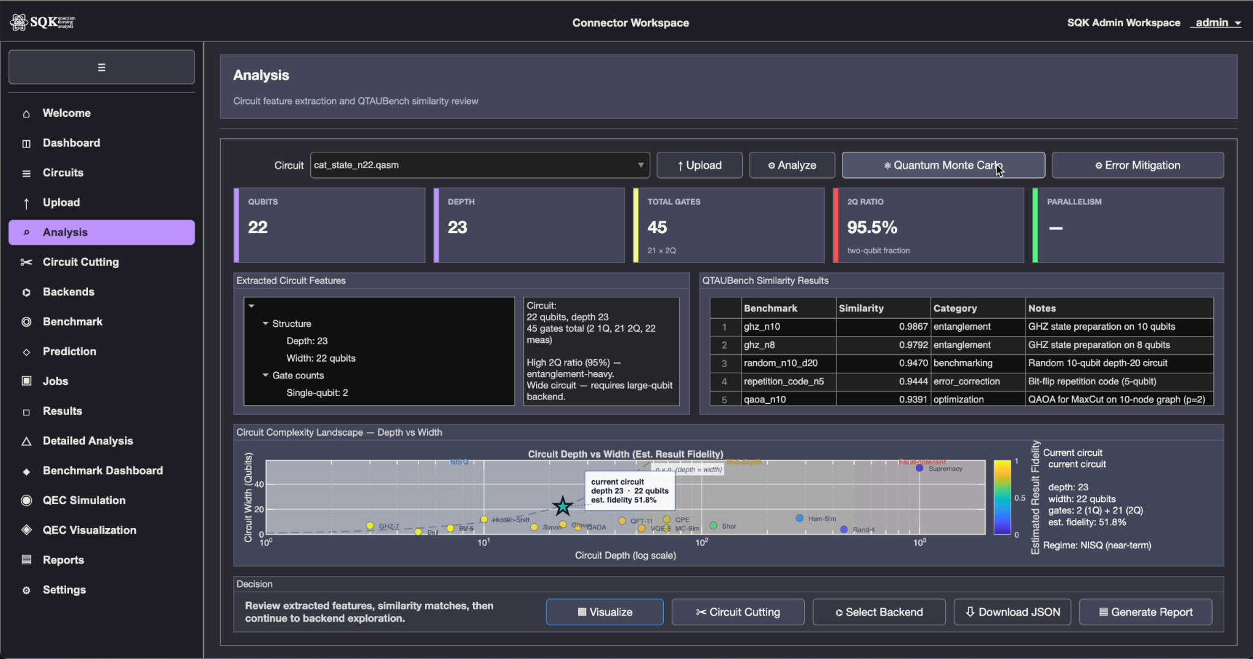This screenshot has height=659, width=1253.
Task: Click the Benchmark Dashboard diamond icon
Action: [26, 471]
